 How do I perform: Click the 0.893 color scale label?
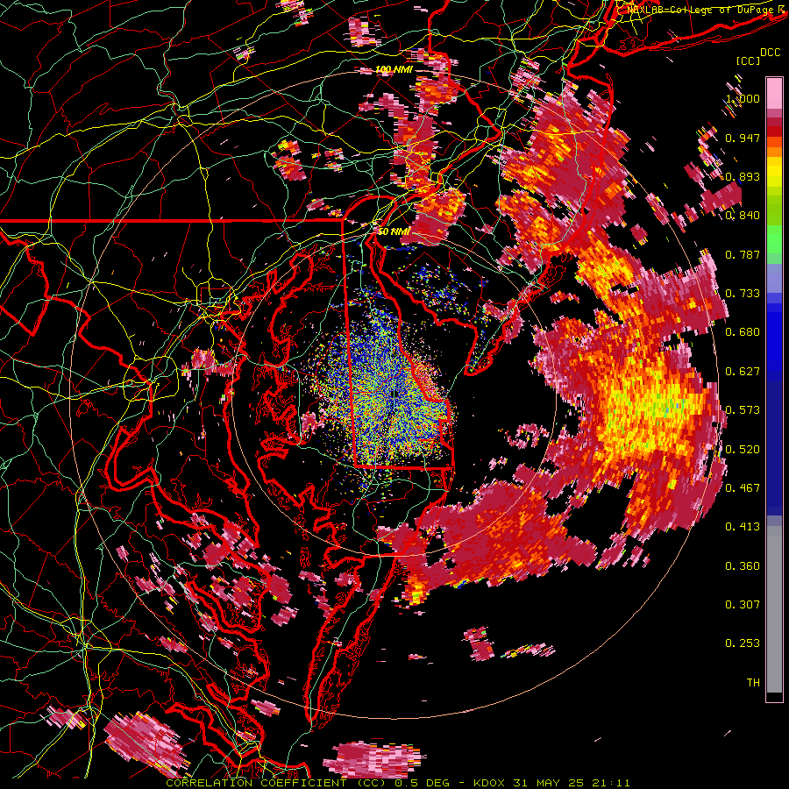[x=743, y=176]
